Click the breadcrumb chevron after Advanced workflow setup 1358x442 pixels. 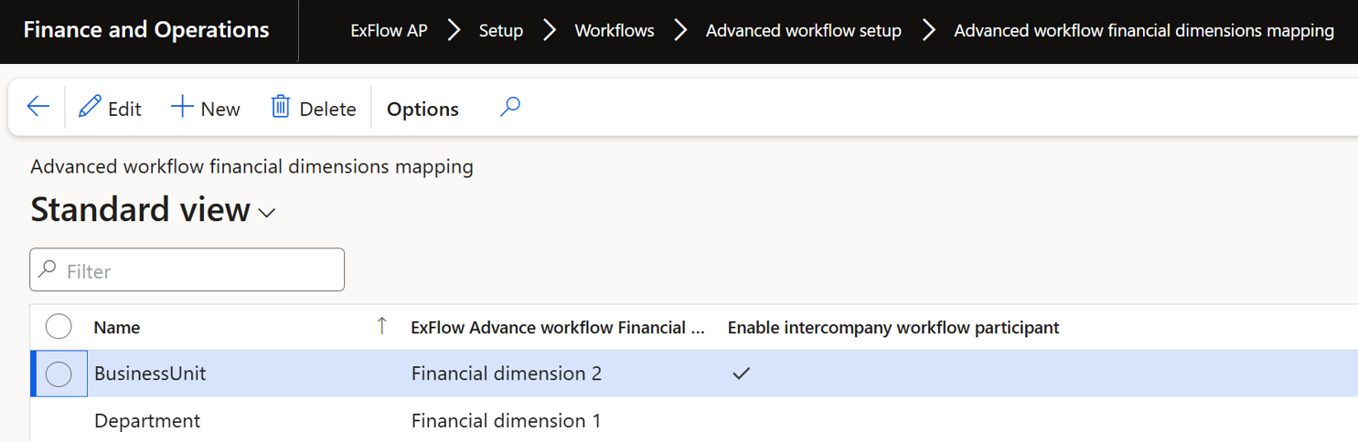(929, 31)
